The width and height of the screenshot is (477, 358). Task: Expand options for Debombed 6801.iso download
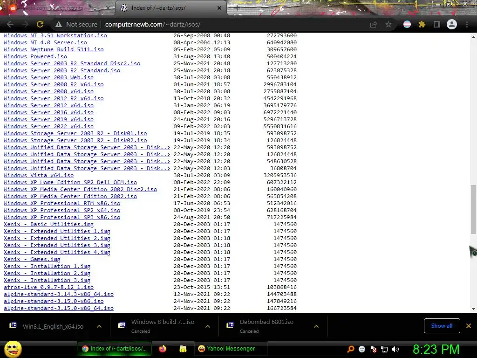pos(316,326)
